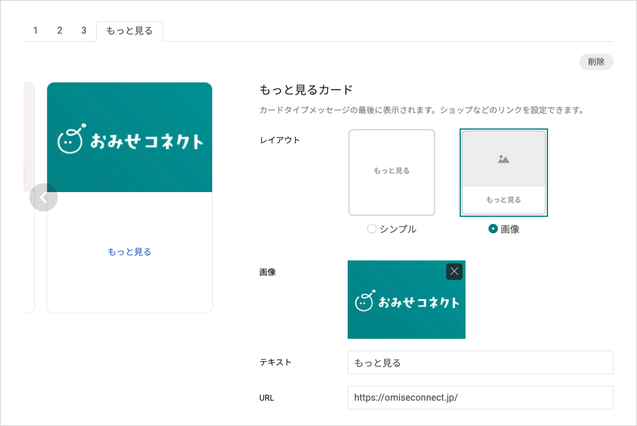Select the シンプル radio button
This screenshot has height=426, width=637.
[371, 229]
